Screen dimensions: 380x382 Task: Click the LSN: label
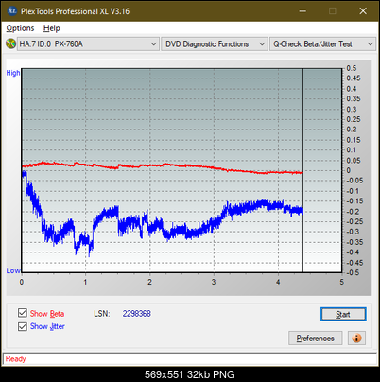(x=102, y=314)
